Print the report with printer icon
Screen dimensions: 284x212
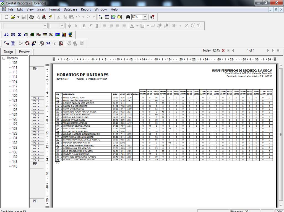tap(32, 17)
